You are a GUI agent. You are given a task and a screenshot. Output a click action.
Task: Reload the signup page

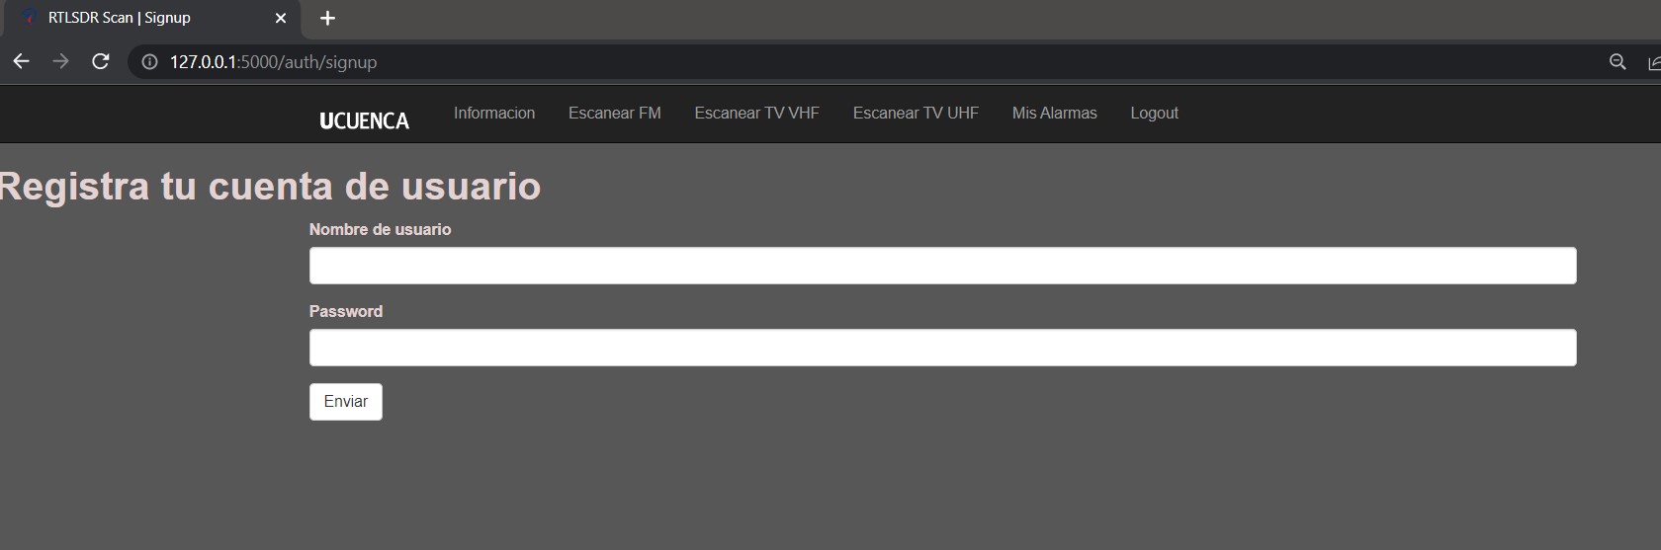(x=100, y=61)
